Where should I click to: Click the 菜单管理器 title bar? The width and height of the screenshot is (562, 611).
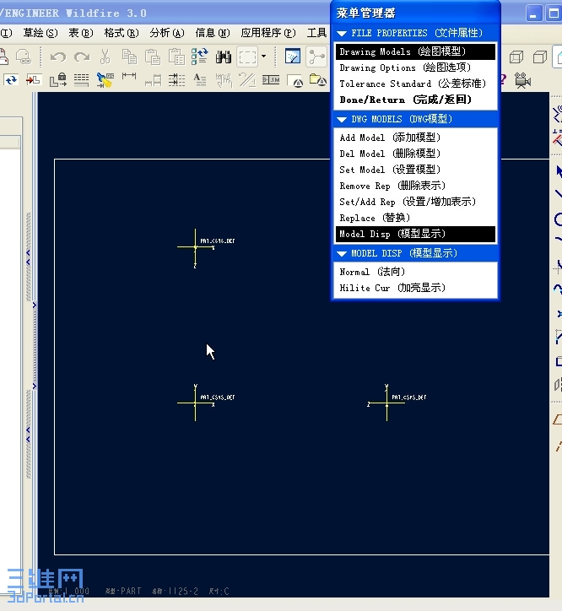(415, 13)
